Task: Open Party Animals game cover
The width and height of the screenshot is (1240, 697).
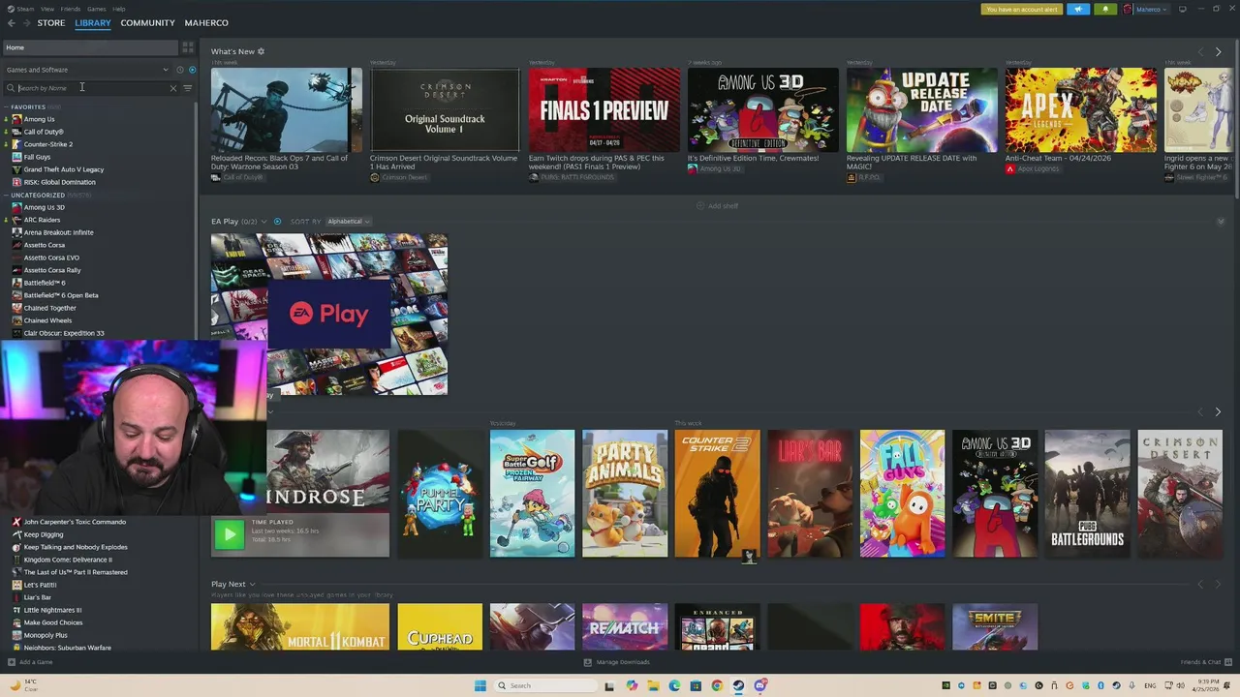Action: tap(625, 494)
